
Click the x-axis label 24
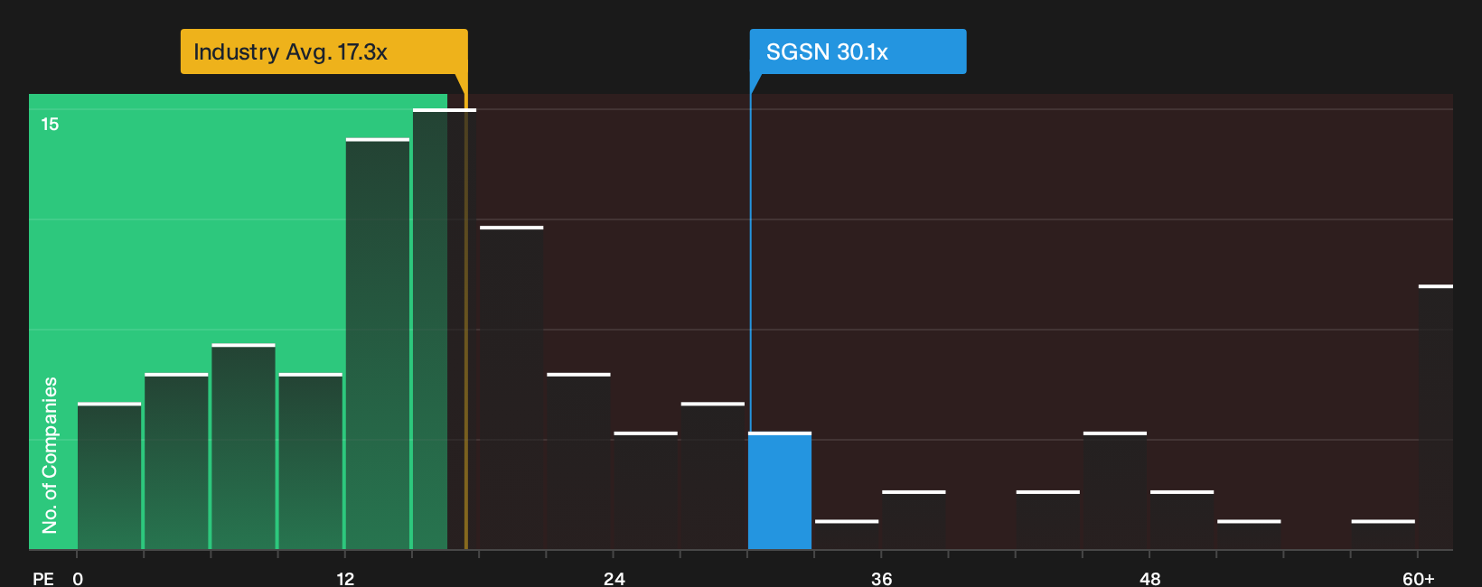coord(614,579)
